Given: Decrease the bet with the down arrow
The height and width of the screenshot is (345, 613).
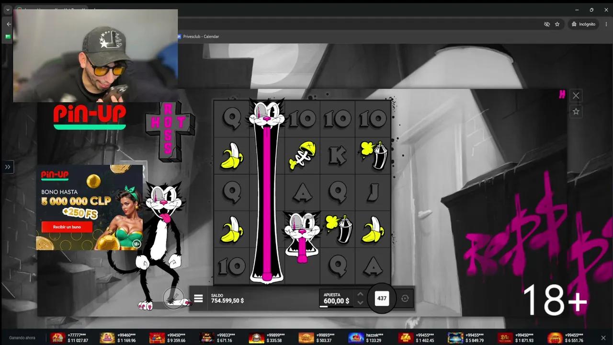Looking at the screenshot, I should pos(360,303).
